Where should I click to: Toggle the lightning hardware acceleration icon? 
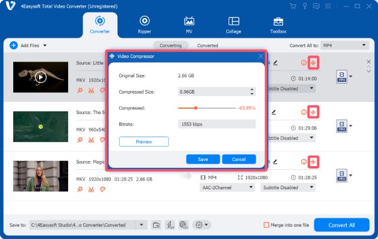coord(170,225)
